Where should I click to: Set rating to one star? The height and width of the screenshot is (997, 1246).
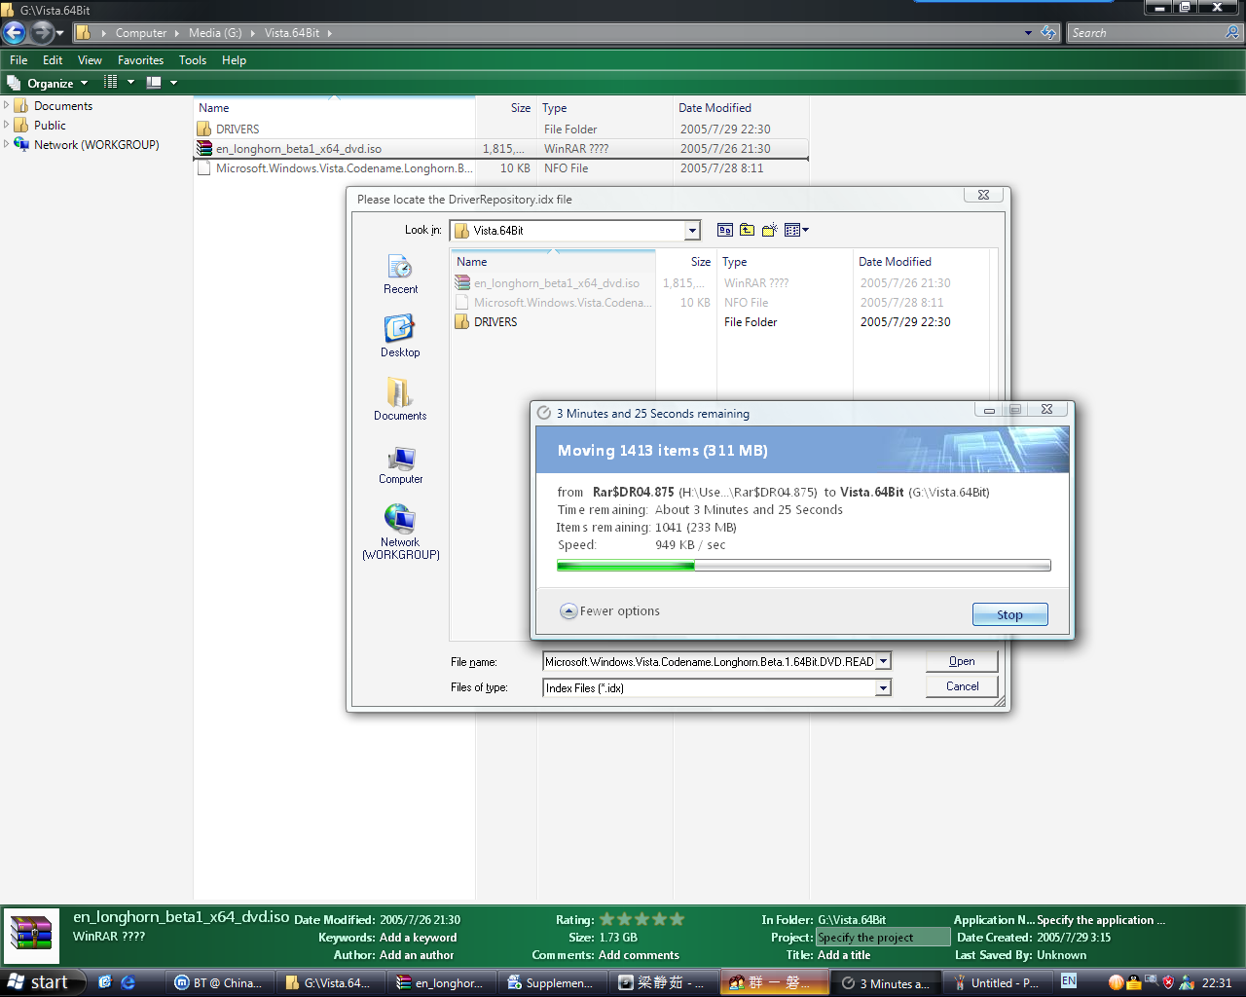(606, 919)
